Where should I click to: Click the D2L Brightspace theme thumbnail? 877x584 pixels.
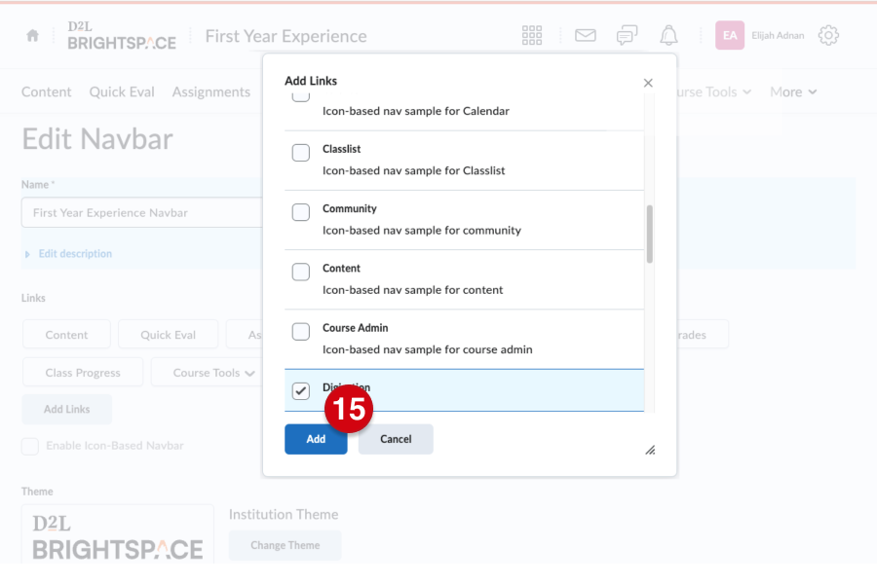[x=118, y=535]
